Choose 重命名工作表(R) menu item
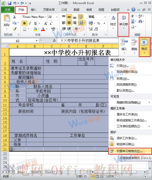Image resolution: width=152 pixels, height=180 pixels. click(130, 114)
